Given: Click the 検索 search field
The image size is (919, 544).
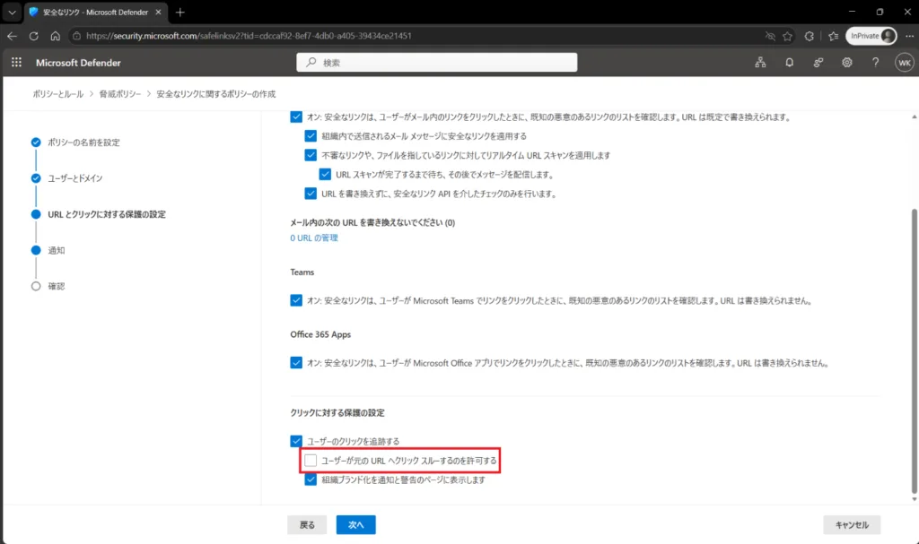Looking at the screenshot, I should pyautogui.click(x=437, y=62).
